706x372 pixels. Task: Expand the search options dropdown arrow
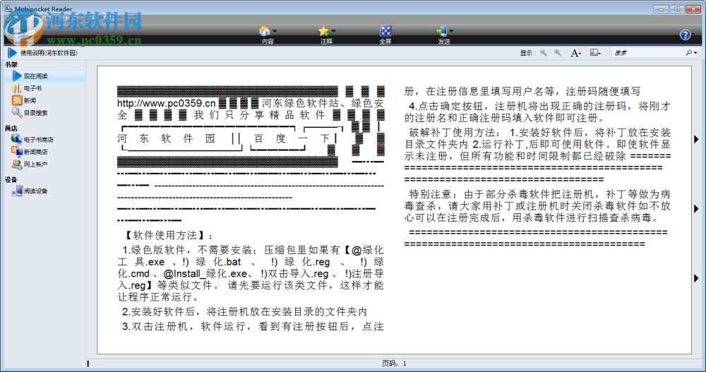pos(695,53)
